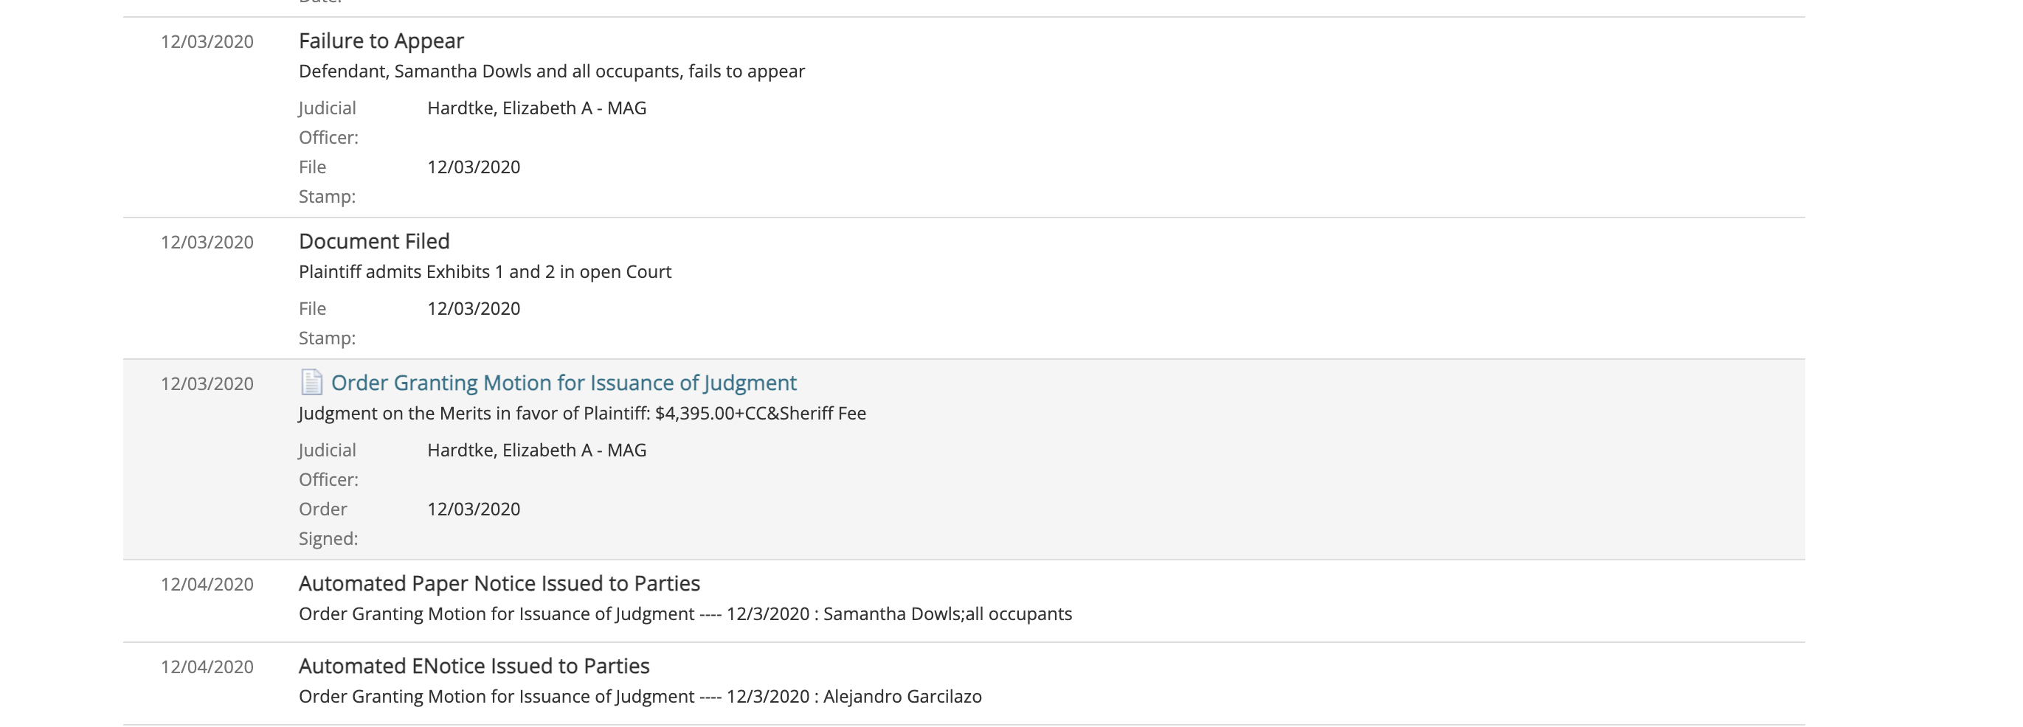Click the File Stamp label under Document Filed
The height and width of the screenshot is (727, 2023).
tap(327, 324)
